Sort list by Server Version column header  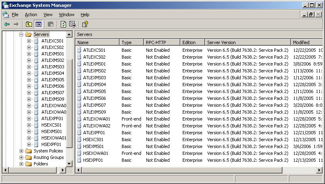coord(248,42)
